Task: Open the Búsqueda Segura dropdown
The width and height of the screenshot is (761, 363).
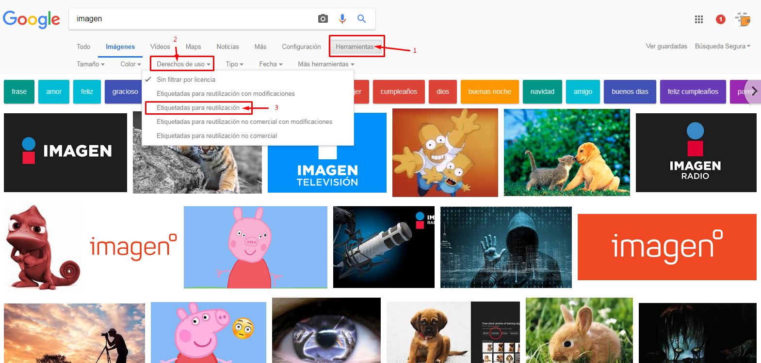Action: pos(723,46)
